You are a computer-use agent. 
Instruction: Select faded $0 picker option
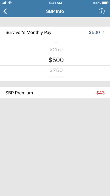click(x=56, y=42)
